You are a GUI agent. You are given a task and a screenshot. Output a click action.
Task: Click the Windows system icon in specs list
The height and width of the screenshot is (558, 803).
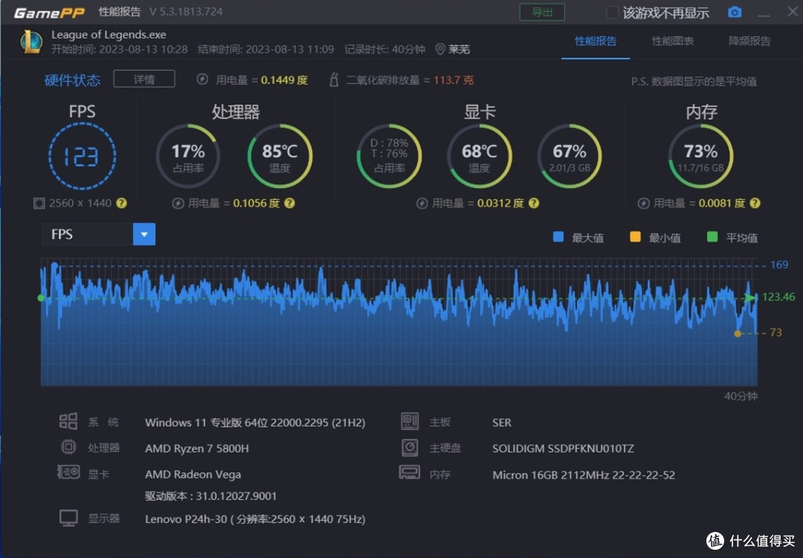click(68, 421)
